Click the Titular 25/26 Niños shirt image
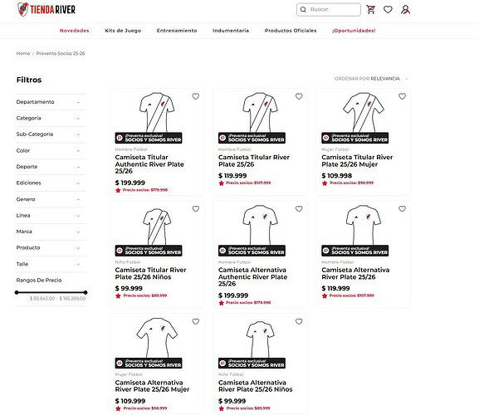Image resolution: width=479 pixels, height=415 pixels. click(157, 227)
